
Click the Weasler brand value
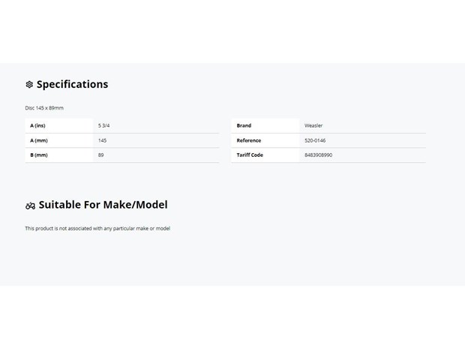pos(313,125)
